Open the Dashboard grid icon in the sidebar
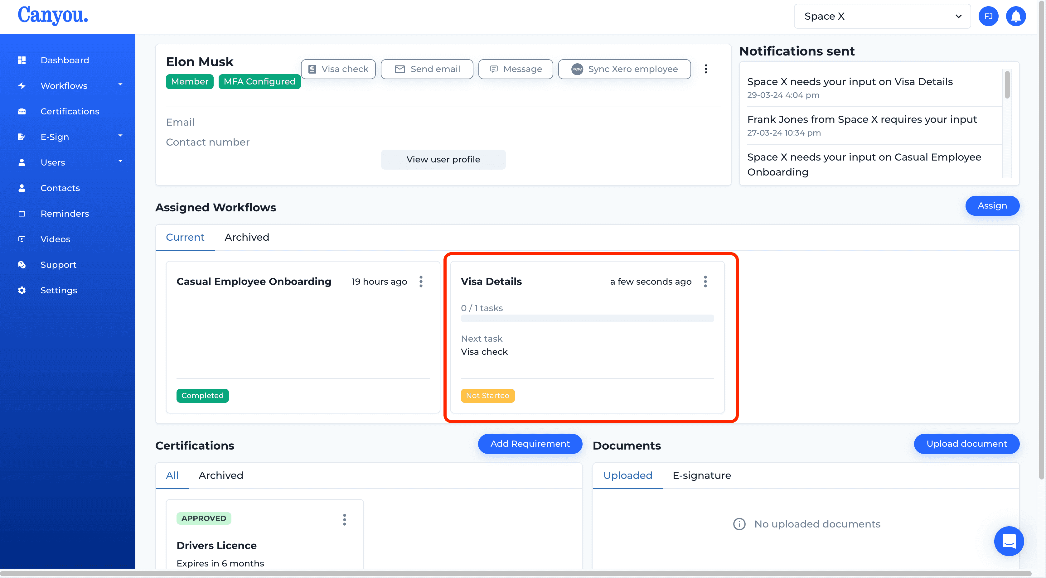Screen dimensions: 1046x578 point(22,60)
